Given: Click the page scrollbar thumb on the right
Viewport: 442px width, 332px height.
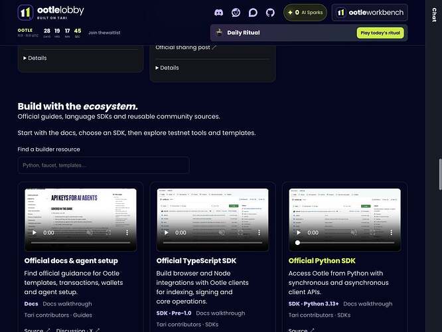Looking at the screenshot, I should click(440, 174).
